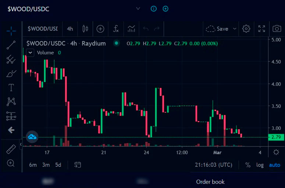Open price scale settings gear at bottom right

tap(276, 152)
